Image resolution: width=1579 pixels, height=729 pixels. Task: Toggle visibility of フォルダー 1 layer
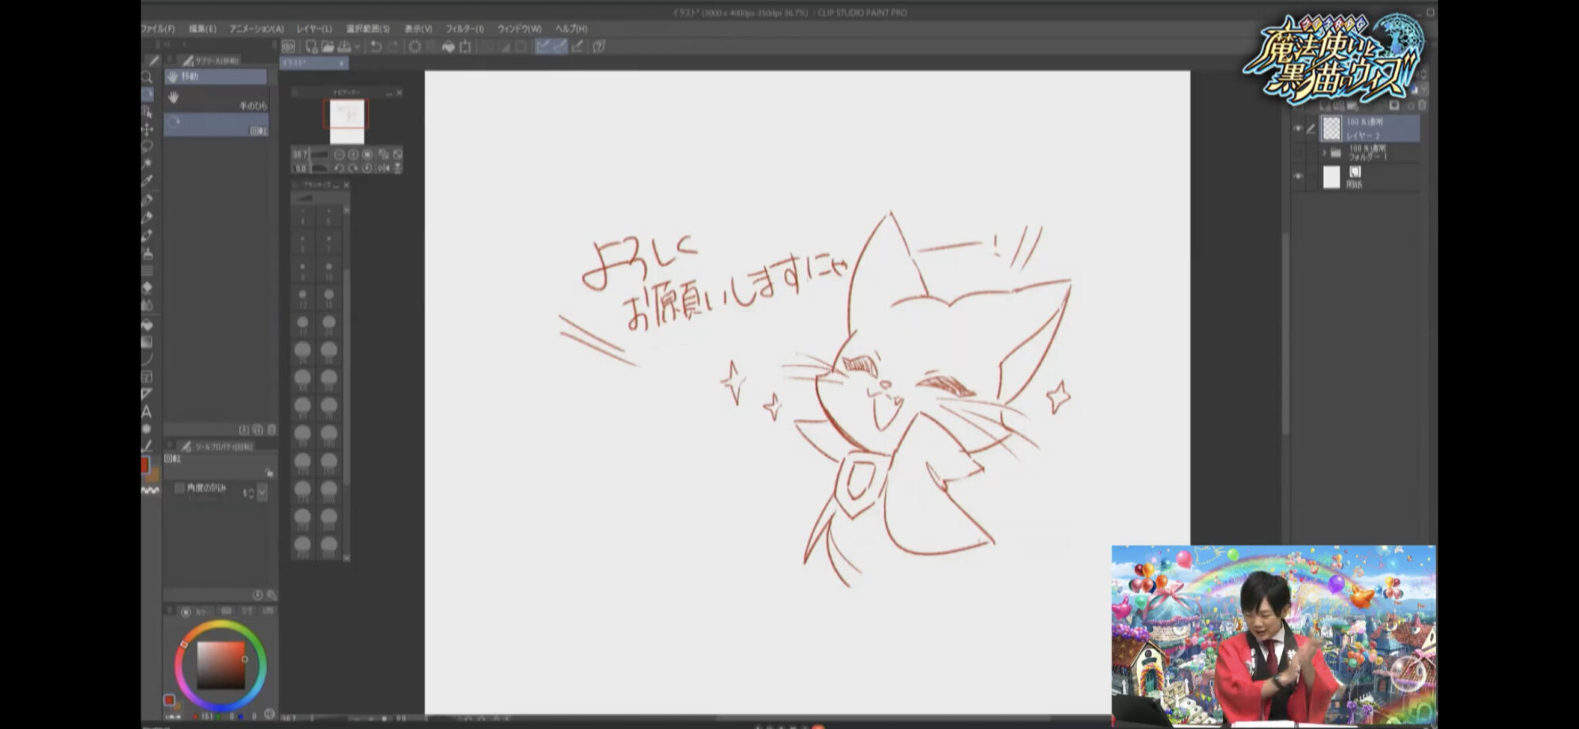1298,152
